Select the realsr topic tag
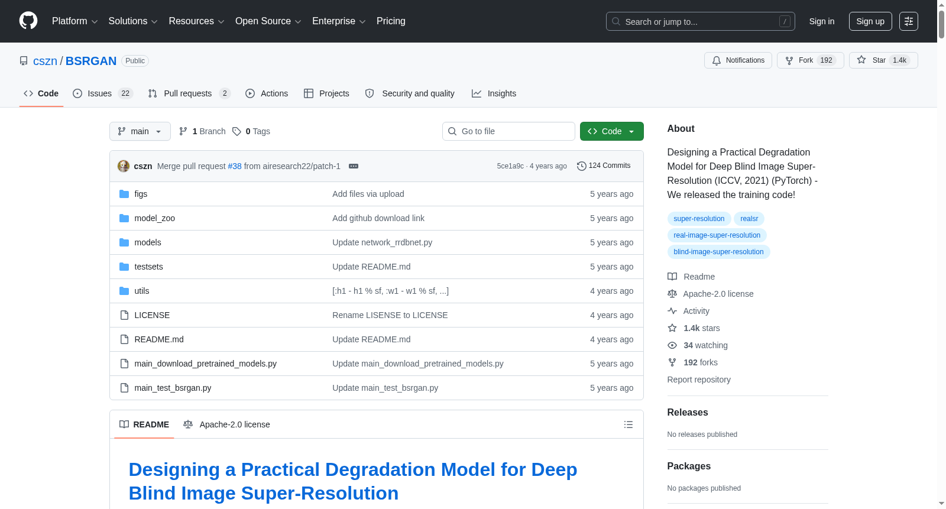Image resolution: width=946 pixels, height=509 pixels. click(x=749, y=219)
